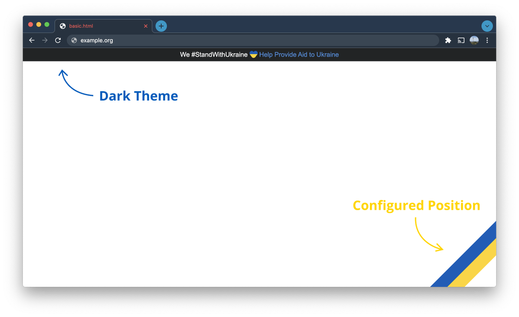The height and width of the screenshot is (317, 519).
Task: Close the basic.html tab
Action: [146, 26]
